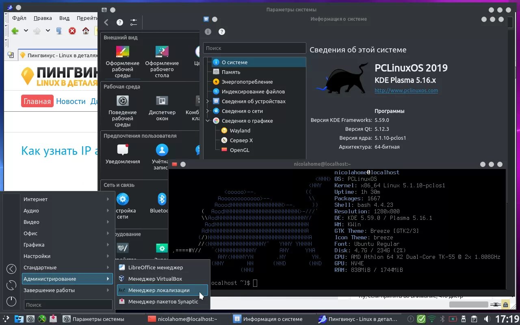This screenshot has width=520, height=325.
Task: Open Оформление рабочего стола settings module
Action: coord(162,61)
